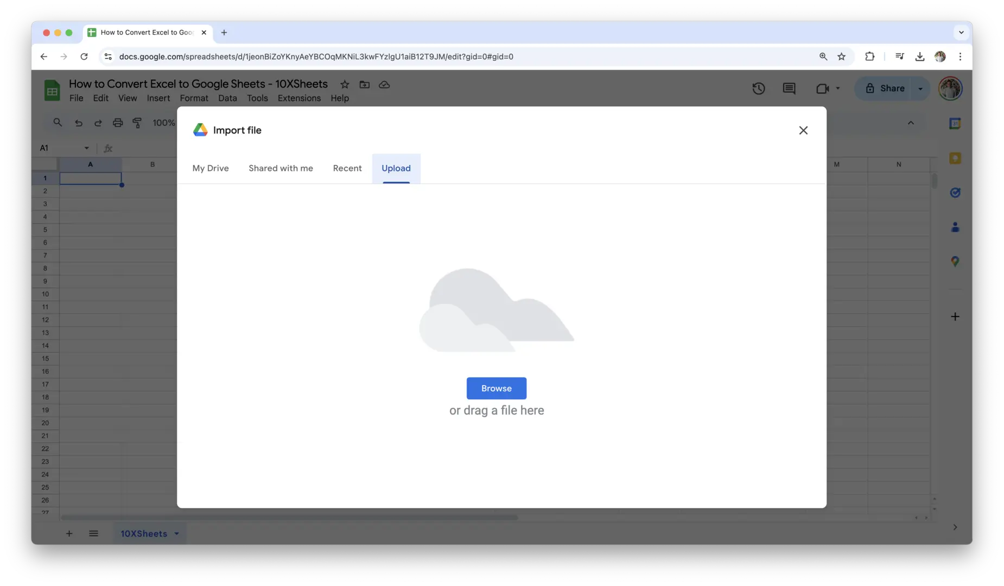Click the move to folder icon
Screen dimensions: 1004x586
pos(364,85)
